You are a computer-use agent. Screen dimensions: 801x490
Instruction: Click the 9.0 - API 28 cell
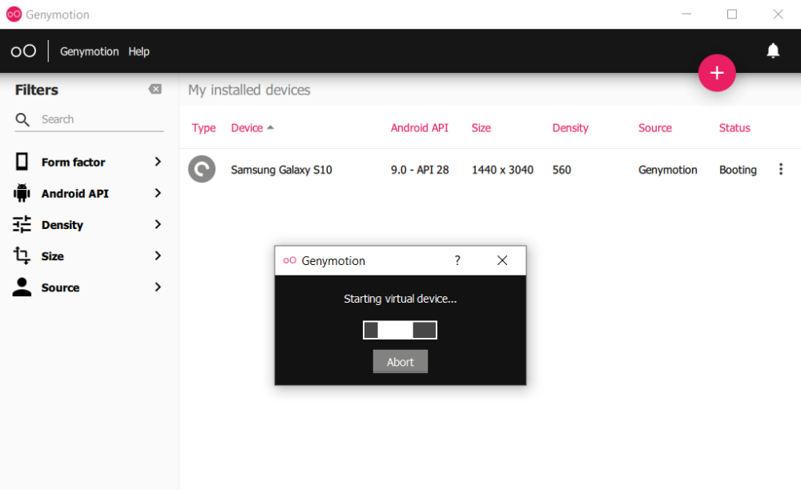pos(420,170)
